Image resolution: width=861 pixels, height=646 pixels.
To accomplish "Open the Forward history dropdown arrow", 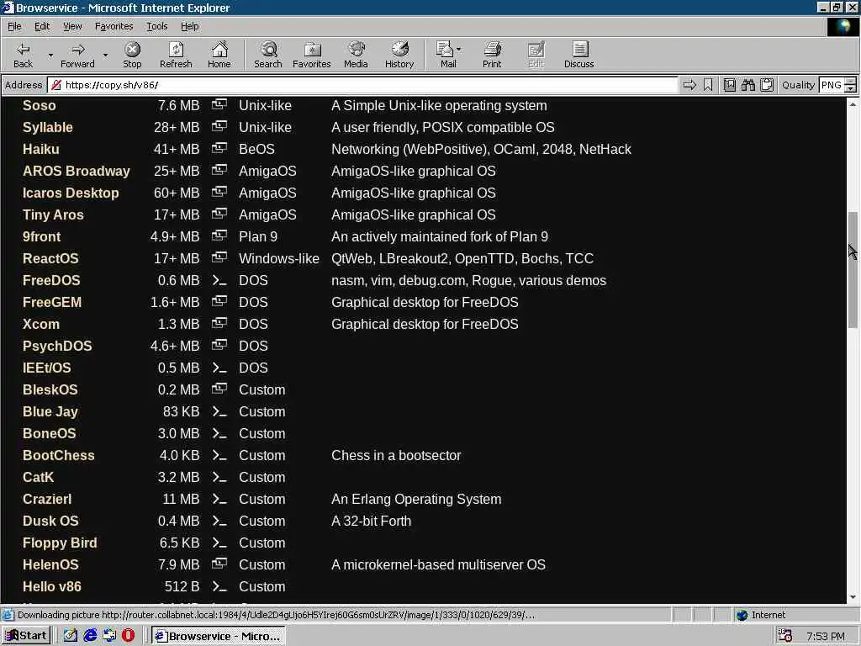I will [105, 55].
